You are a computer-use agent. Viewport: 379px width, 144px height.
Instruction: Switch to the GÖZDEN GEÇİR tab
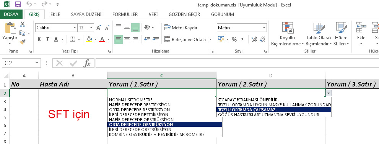(184, 14)
